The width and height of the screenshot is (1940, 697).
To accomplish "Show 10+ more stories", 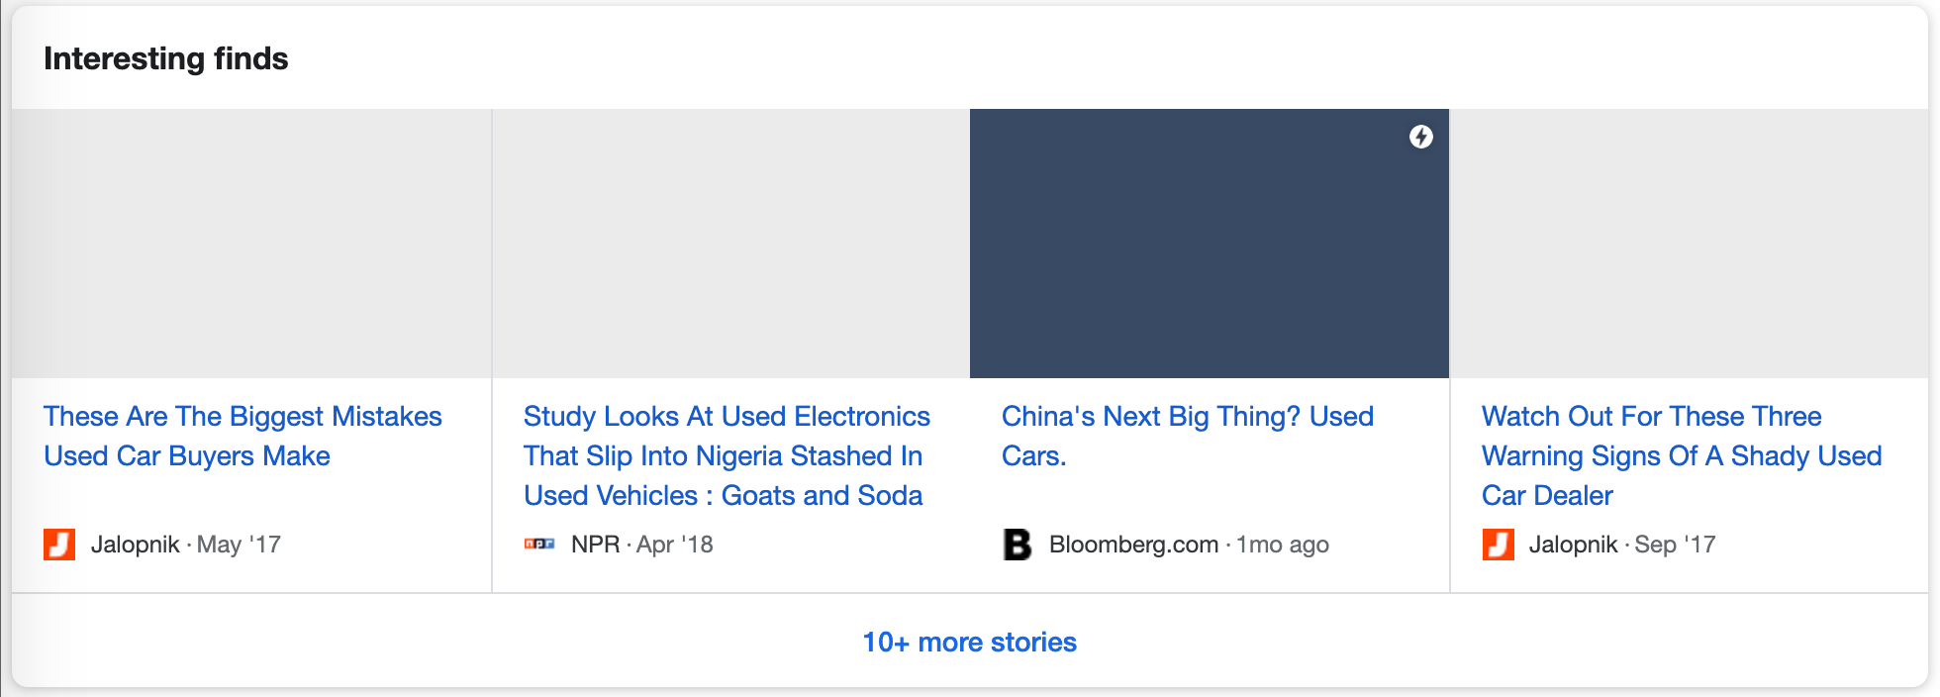I will click(x=969, y=643).
